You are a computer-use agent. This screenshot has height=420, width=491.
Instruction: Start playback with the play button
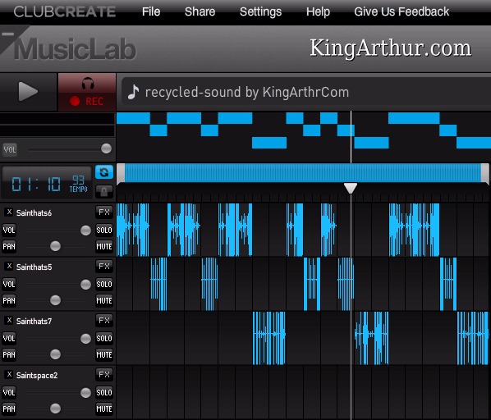(28, 92)
